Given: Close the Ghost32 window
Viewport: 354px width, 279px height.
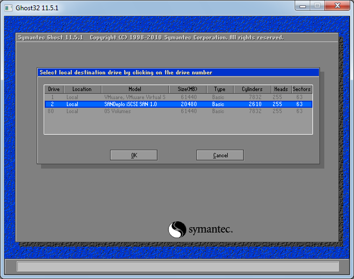Looking at the screenshot, I should click(x=337, y=5).
